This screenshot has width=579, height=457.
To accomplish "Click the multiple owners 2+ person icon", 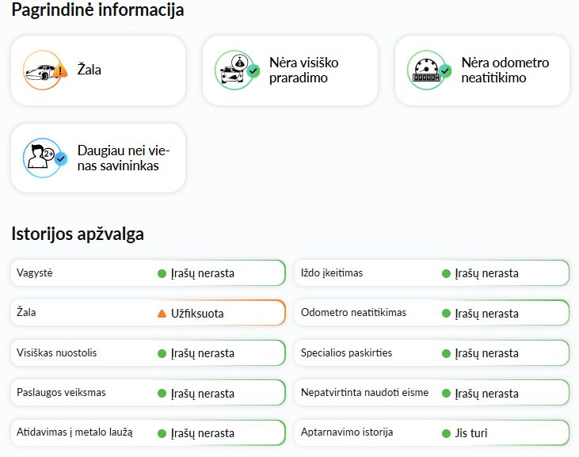I will tap(45, 158).
